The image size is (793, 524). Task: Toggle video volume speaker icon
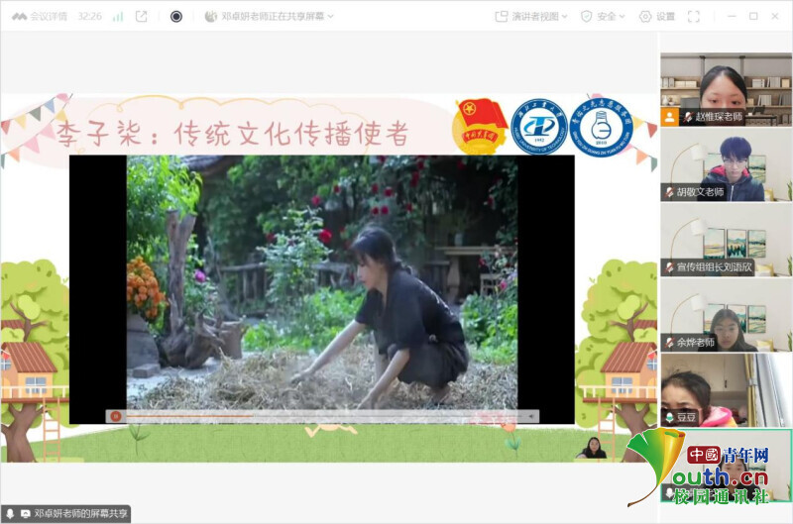(532, 416)
